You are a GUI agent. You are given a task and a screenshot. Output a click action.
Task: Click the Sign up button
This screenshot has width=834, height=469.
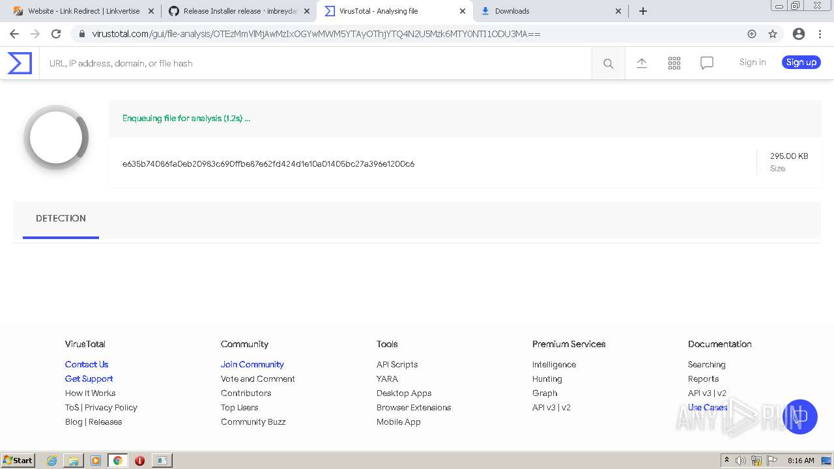tap(801, 63)
